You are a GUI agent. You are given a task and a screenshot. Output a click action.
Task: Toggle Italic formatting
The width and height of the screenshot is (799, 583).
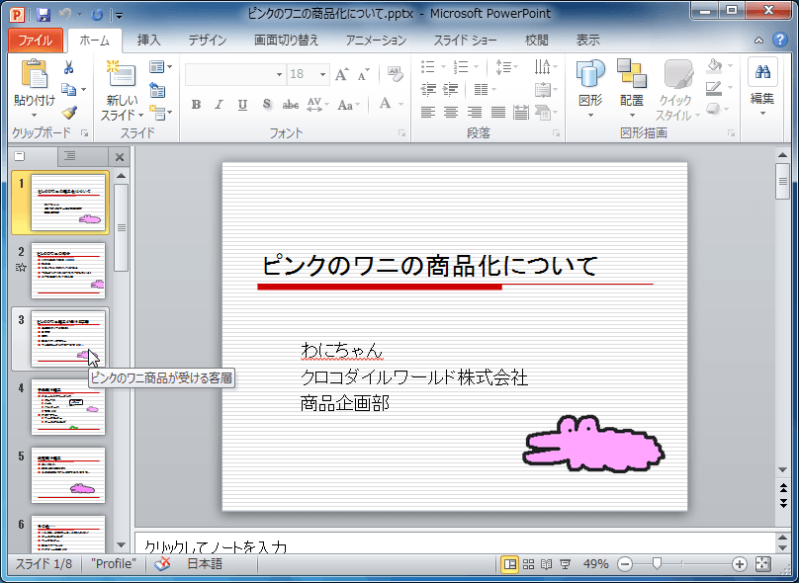point(220,105)
